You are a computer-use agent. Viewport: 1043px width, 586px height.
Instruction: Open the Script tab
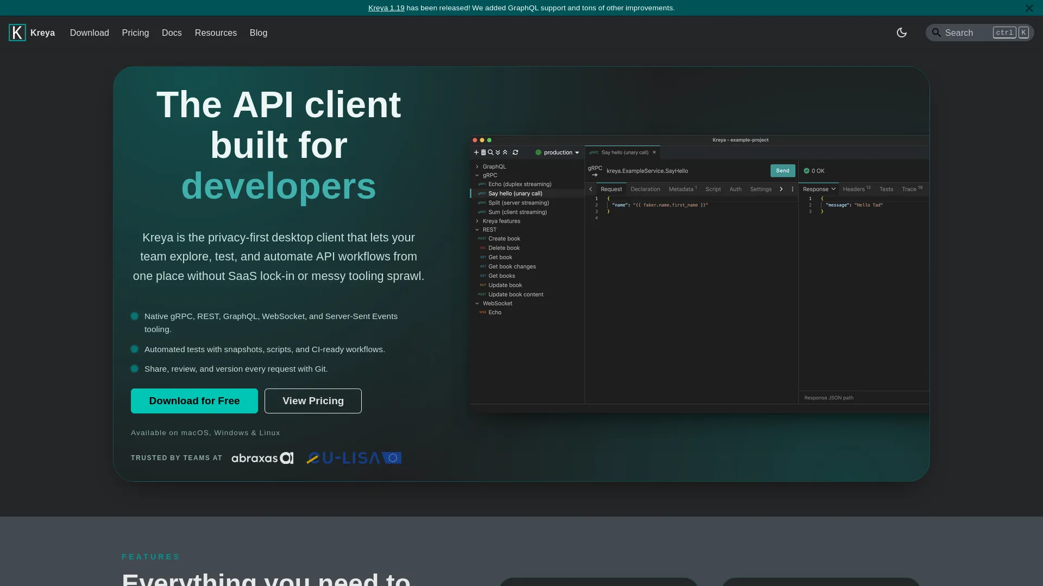[x=713, y=189]
